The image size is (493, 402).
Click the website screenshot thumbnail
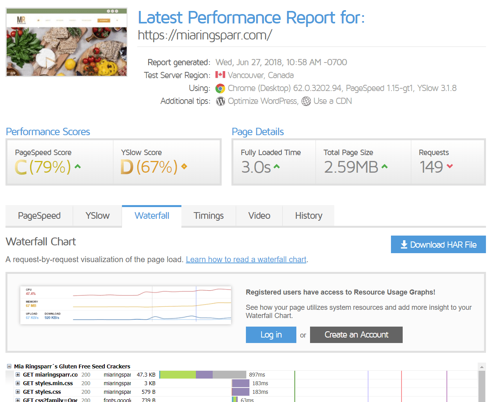point(66,42)
